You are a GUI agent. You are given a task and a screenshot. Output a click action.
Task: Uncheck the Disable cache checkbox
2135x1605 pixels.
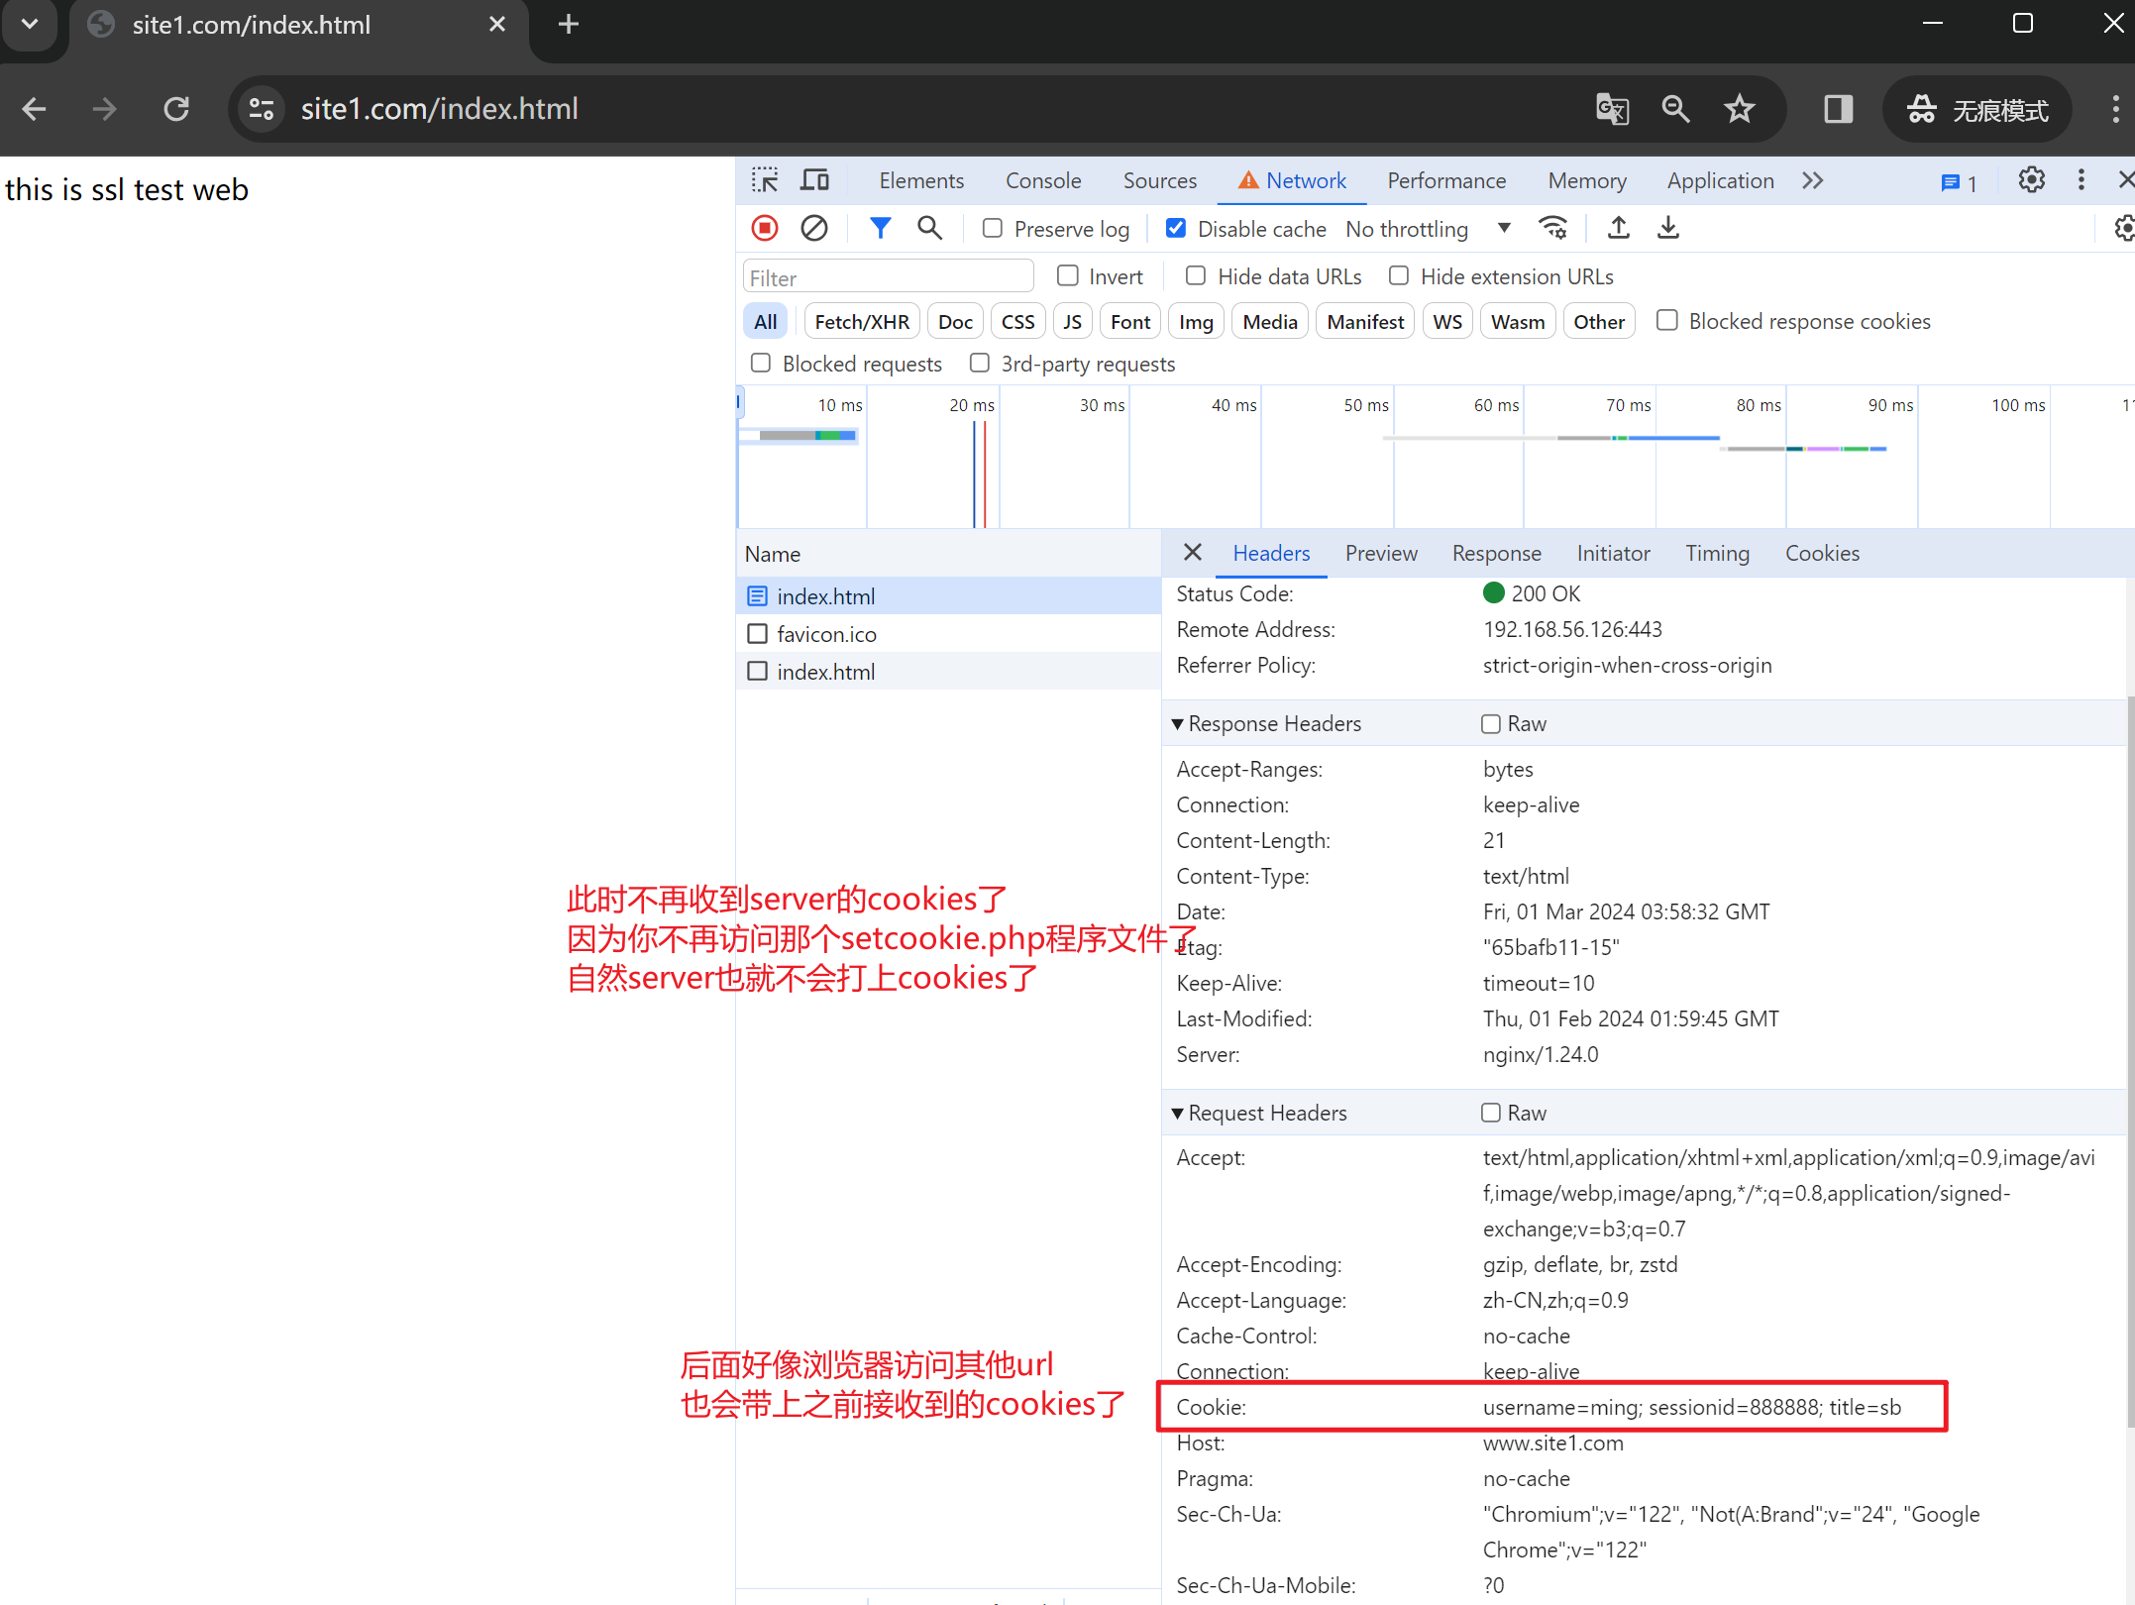point(1176,229)
